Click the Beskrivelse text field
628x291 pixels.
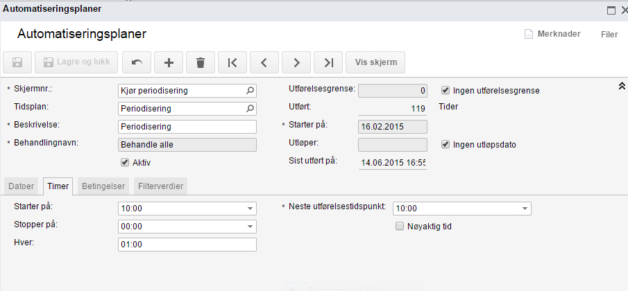click(187, 127)
